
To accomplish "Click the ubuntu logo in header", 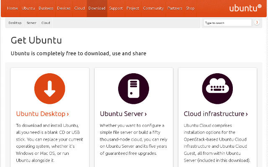I will click(x=245, y=8).
